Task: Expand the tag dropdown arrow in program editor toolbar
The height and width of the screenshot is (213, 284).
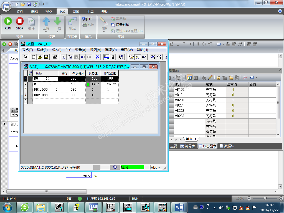Action: [223, 44]
